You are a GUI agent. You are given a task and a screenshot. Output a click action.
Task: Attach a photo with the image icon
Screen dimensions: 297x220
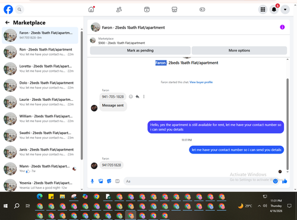click(101, 181)
